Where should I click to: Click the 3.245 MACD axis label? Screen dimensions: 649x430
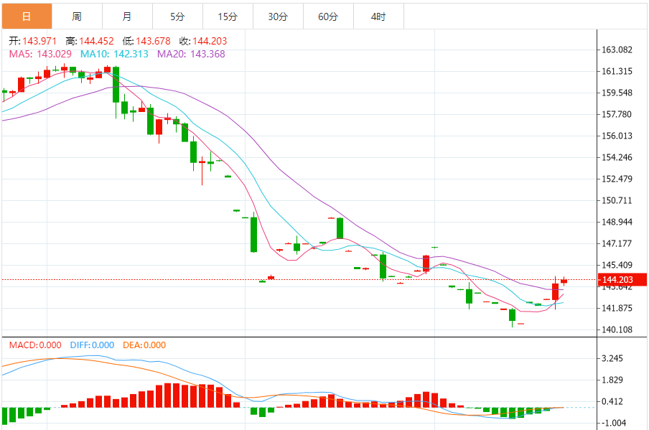point(612,358)
